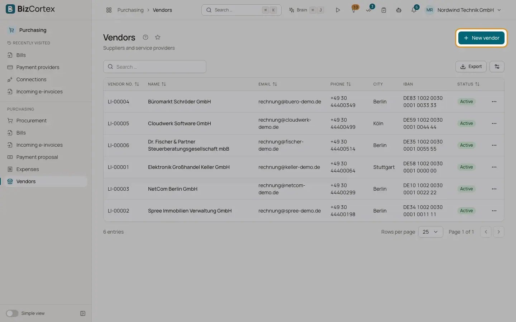Open Rows per page dropdown showing 25
516x322 pixels.
tap(431, 232)
